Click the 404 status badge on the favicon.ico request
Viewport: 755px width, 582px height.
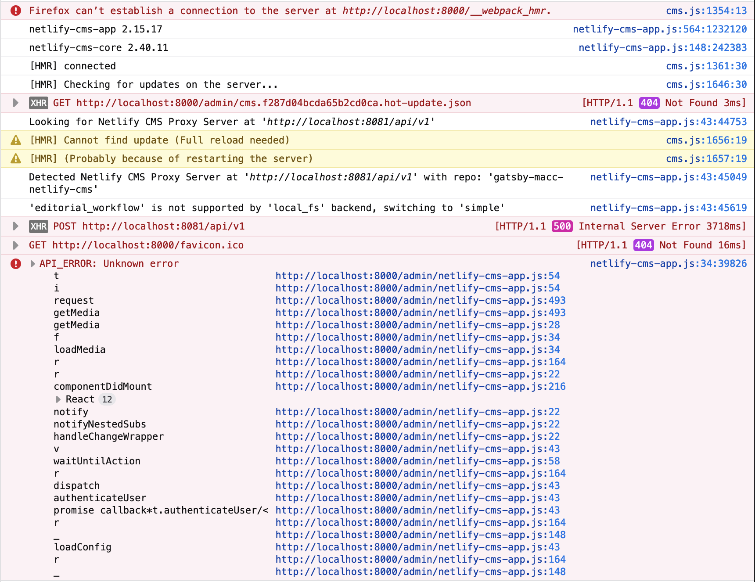(644, 245)
